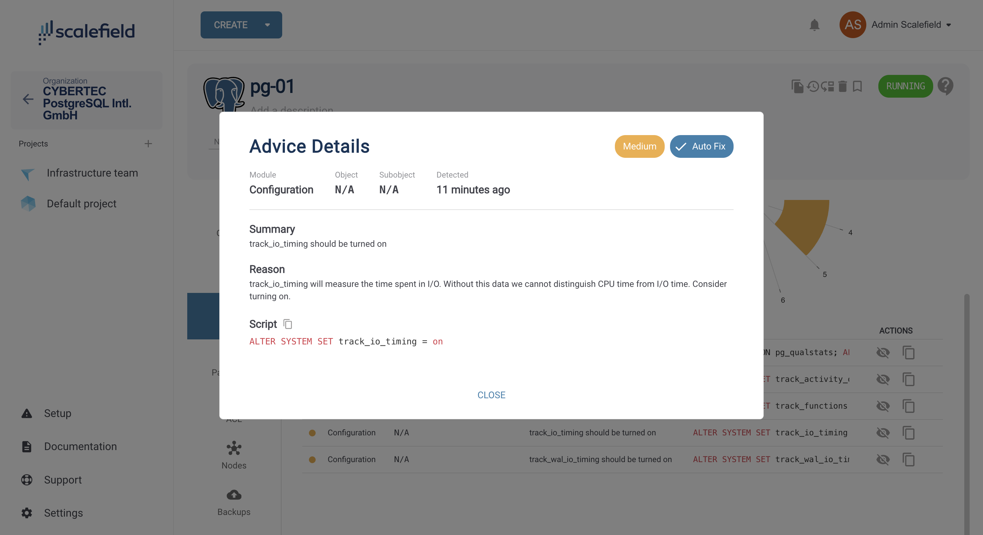Open the Nodes section
Viewport: 983px width, 535px height.
coord(234,456)
